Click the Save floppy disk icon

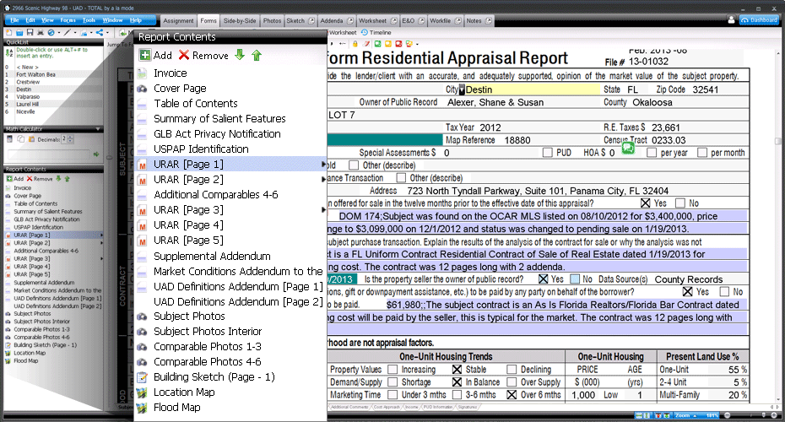[30, 33]
